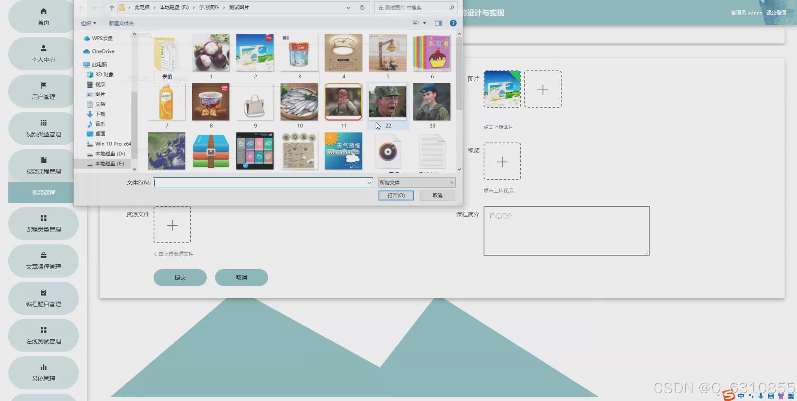Open the file dialog help icon
The width and height of the screenshot is (797, 401).
pyautogui.click(x=453, y=23)
